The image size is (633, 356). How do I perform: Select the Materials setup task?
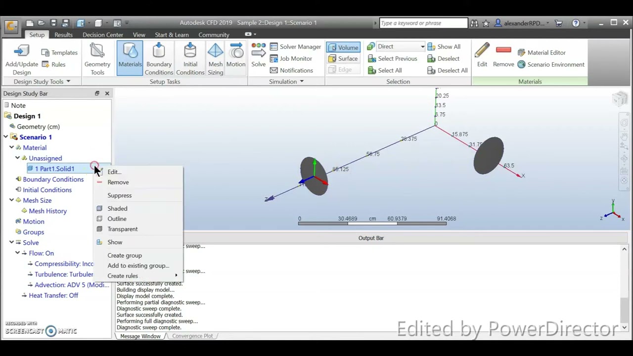click(x=130, y=58)
